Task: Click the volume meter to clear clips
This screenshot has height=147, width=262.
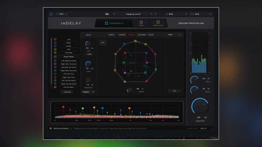Action: (199, 53)
